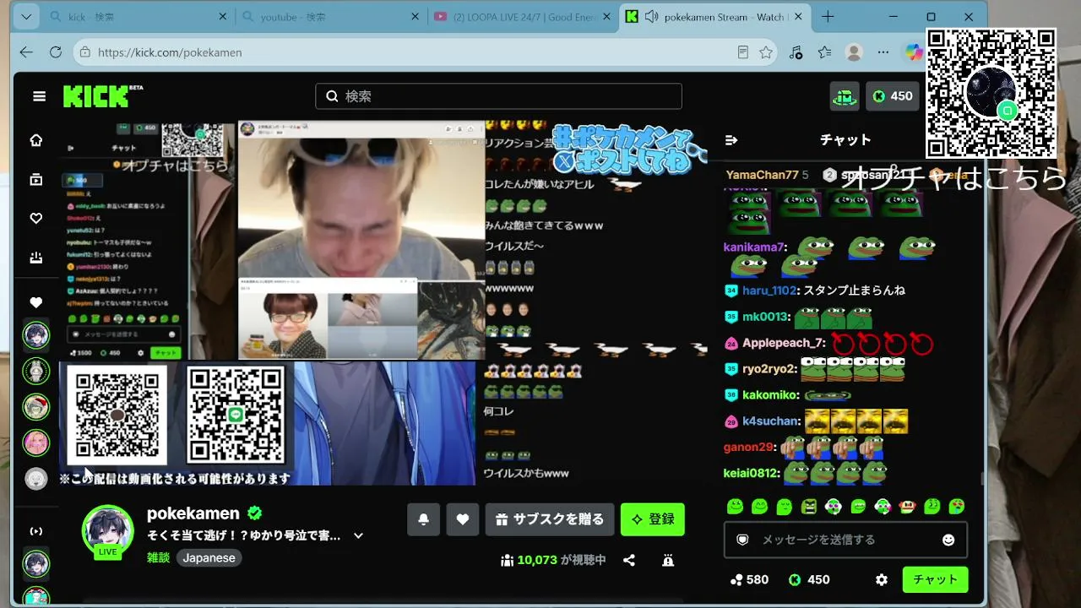Open the green shop icon in header
1081x608 pixels.
[845, 96]
